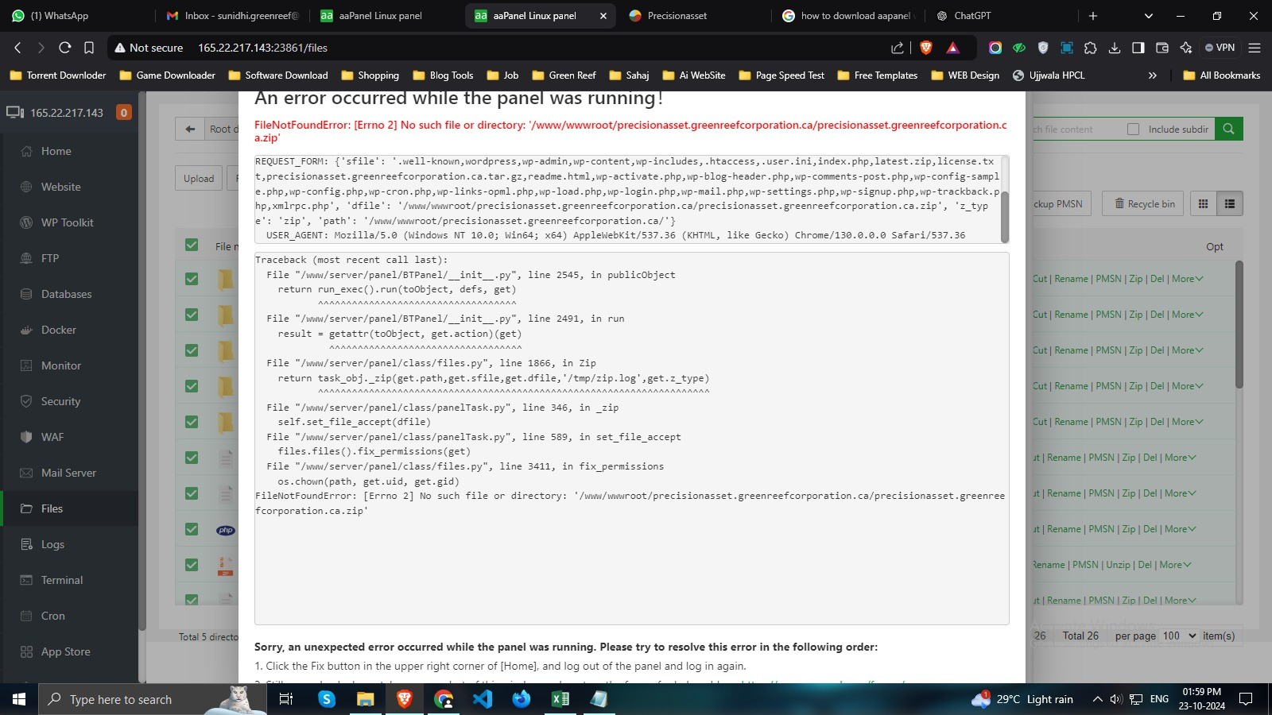The width and height of the screenshot is (1272, 715).
Task: Expand More menu in the Unzip row
Action: (1175, 565)
